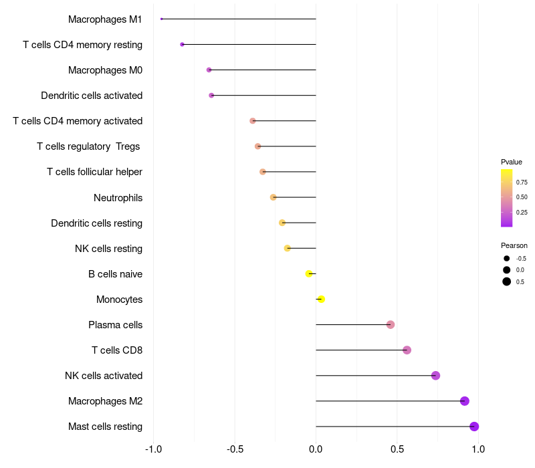Click the Pearson 0.0 size legend dot
Viewport: 535px width, 468px height.
(507, 270)
